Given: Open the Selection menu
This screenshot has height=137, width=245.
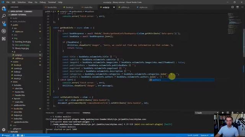Looking at the screenshot, I should [21, 2].
